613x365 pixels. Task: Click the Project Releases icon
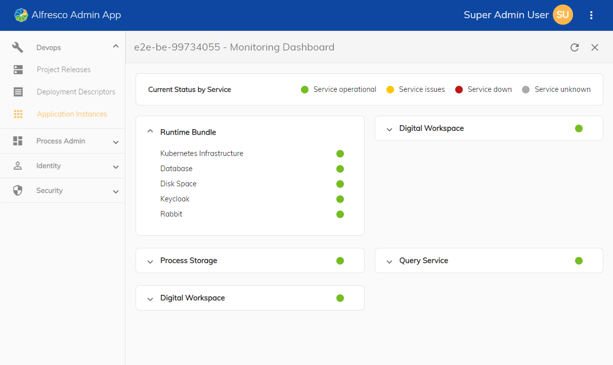19,69
